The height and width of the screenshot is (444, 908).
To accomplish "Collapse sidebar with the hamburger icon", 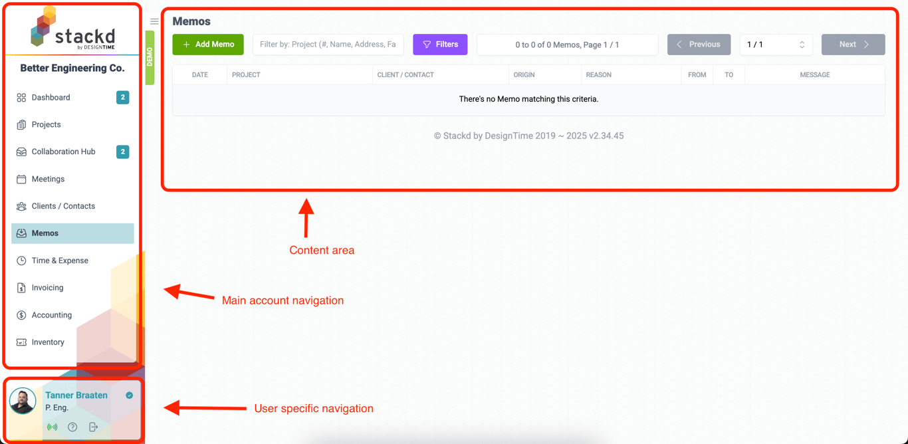I will pyautogui.click(x=154, y=21).
